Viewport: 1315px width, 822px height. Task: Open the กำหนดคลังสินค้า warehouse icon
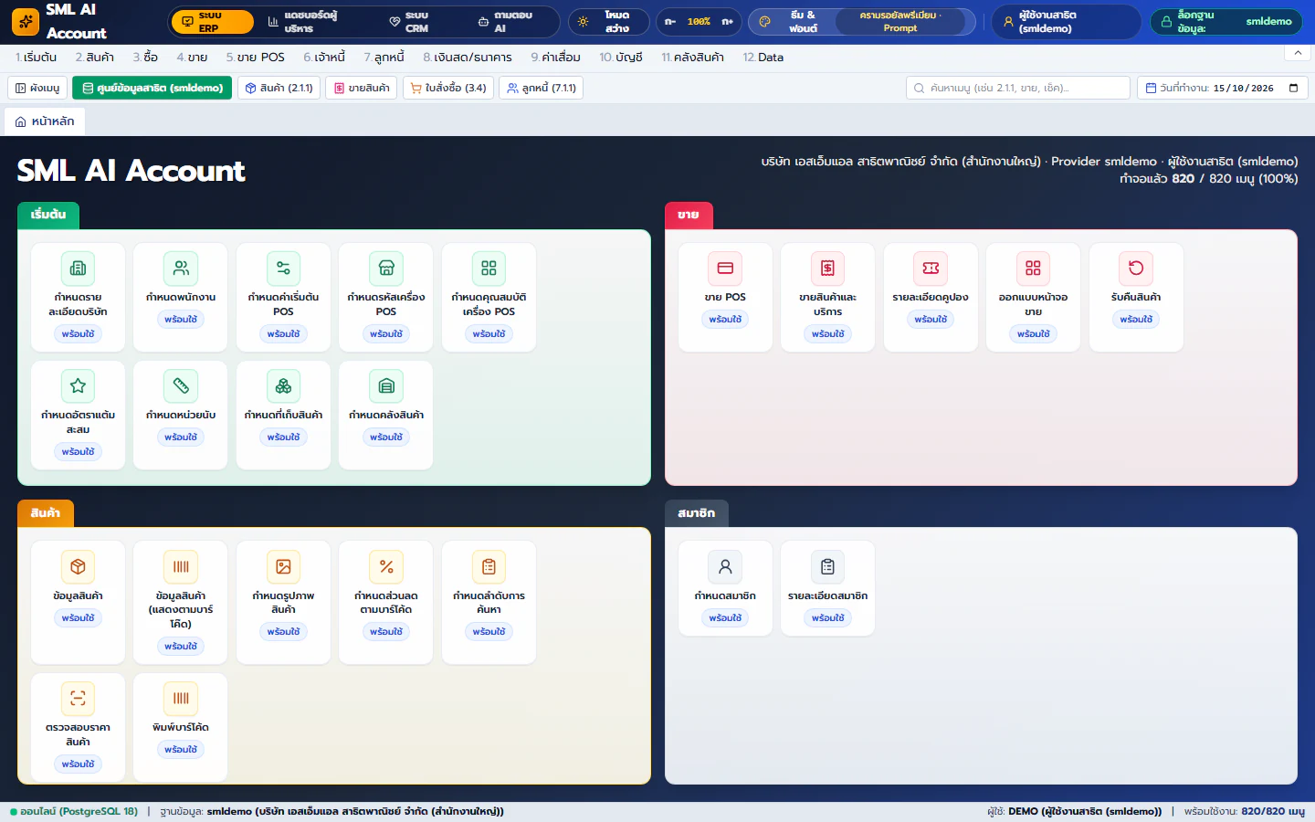pyautogui.click(x=386, y=386)
